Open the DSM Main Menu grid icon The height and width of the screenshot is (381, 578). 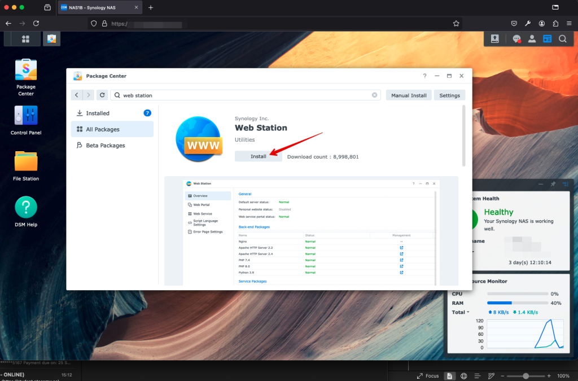point(25,39)
